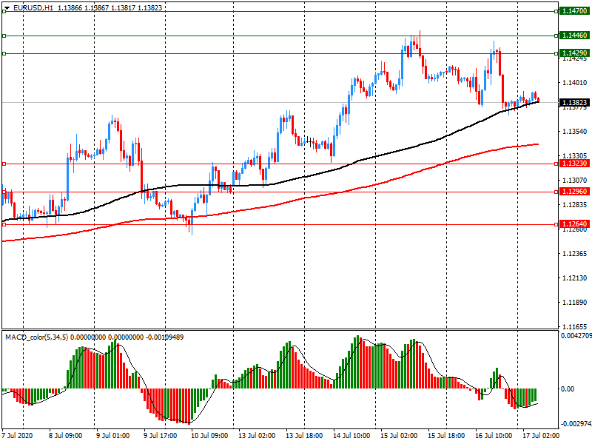
Task: Click the 10 Jul 09:00 time label
Action: point(209,436)
